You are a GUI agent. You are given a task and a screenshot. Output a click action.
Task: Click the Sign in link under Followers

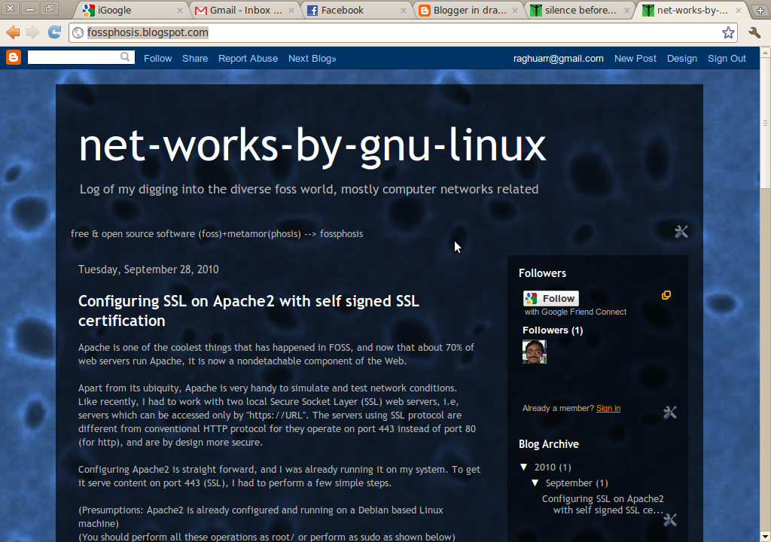point(608,408)
